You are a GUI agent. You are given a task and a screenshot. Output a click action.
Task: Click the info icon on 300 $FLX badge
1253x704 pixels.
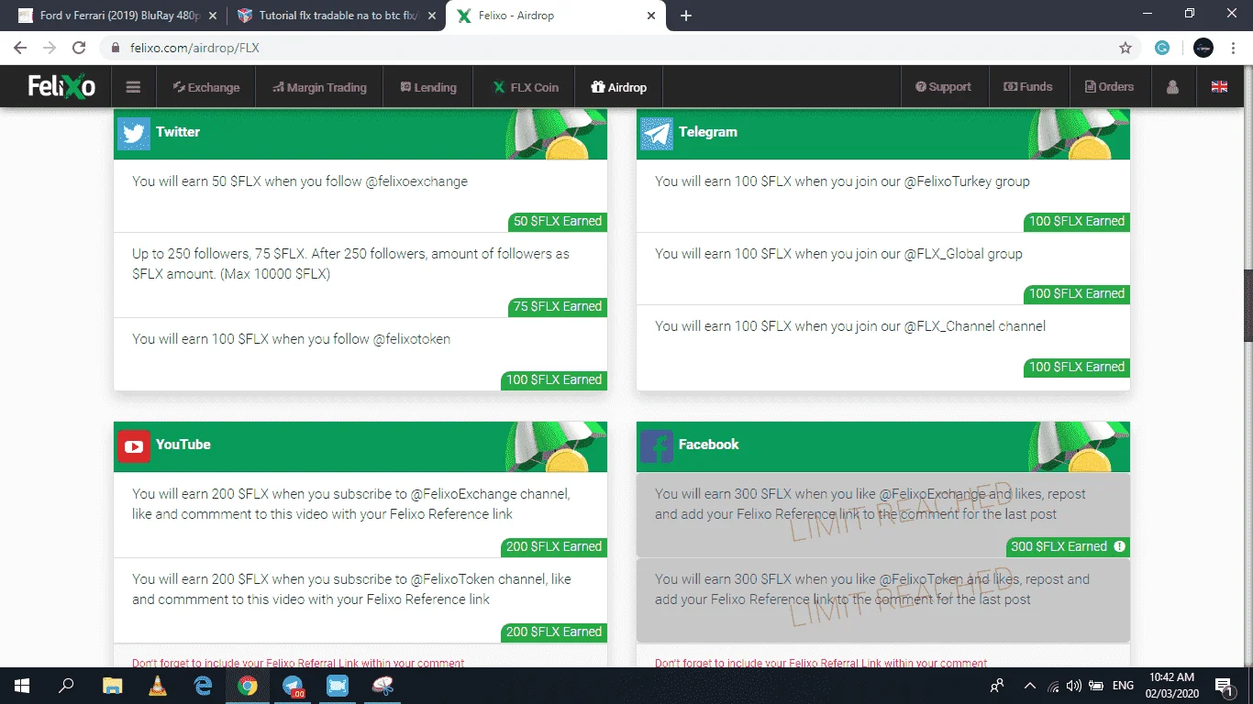click(1119, 546)
